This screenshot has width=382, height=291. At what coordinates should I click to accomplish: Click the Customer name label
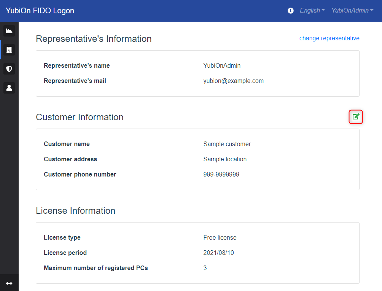coord(67,144)
